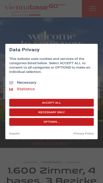103x183 pixels.
Task: Click the wienholding company logo text
Action: (x=35, y=15)
